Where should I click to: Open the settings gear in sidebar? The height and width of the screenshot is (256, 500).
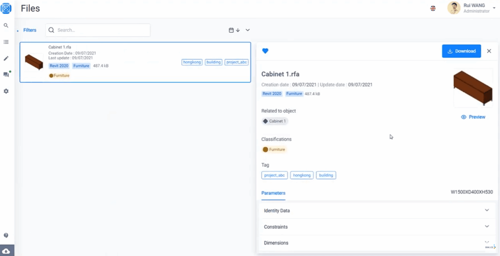tap(6, 91)
